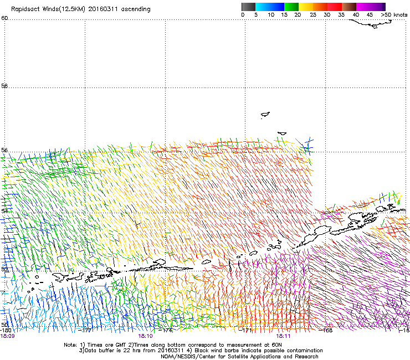Click the orange 25-30 knots legend color
The image size is (410, 360).
tap(320, 7)
